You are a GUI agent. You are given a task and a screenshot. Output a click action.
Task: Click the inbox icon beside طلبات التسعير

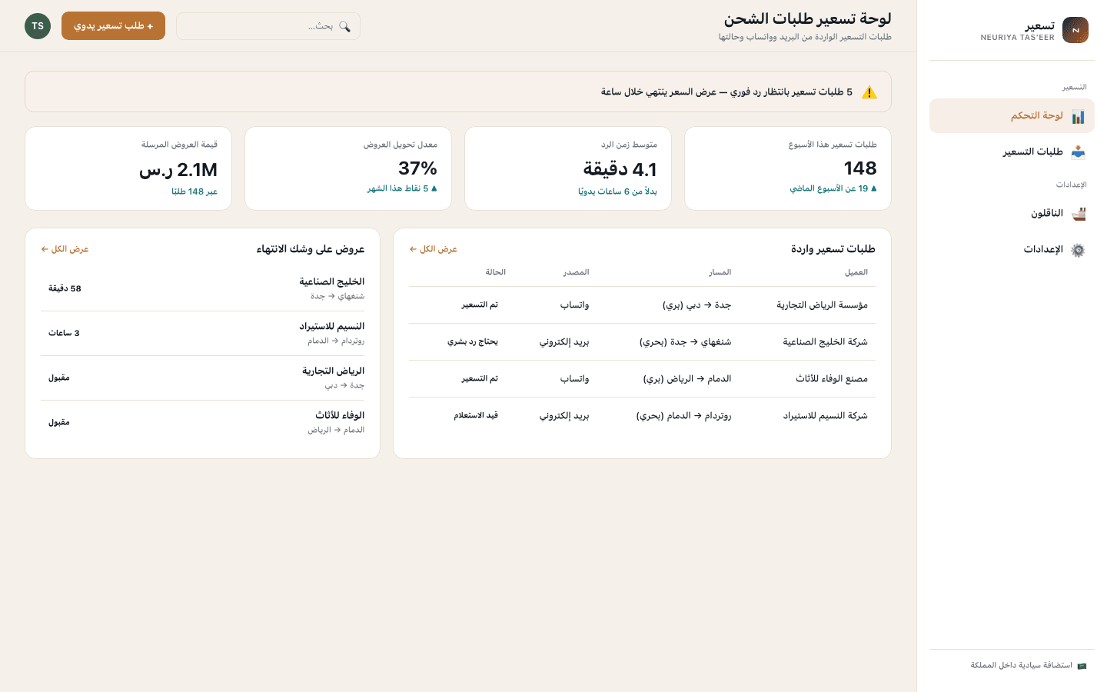click(x=1078, y=152)
